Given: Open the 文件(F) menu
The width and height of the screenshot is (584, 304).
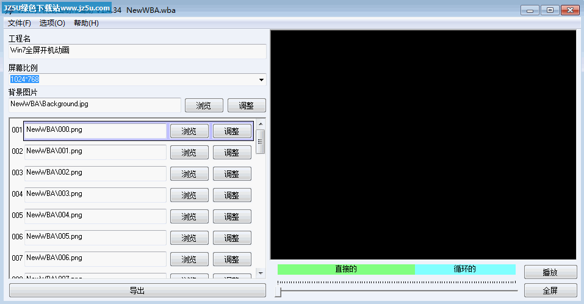Looking at the screenshot, I should tap(20, 23).
